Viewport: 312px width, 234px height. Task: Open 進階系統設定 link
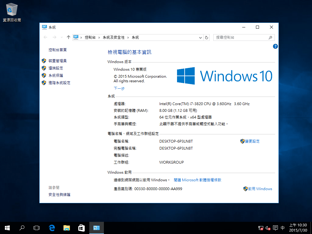[x=59, y=83]
